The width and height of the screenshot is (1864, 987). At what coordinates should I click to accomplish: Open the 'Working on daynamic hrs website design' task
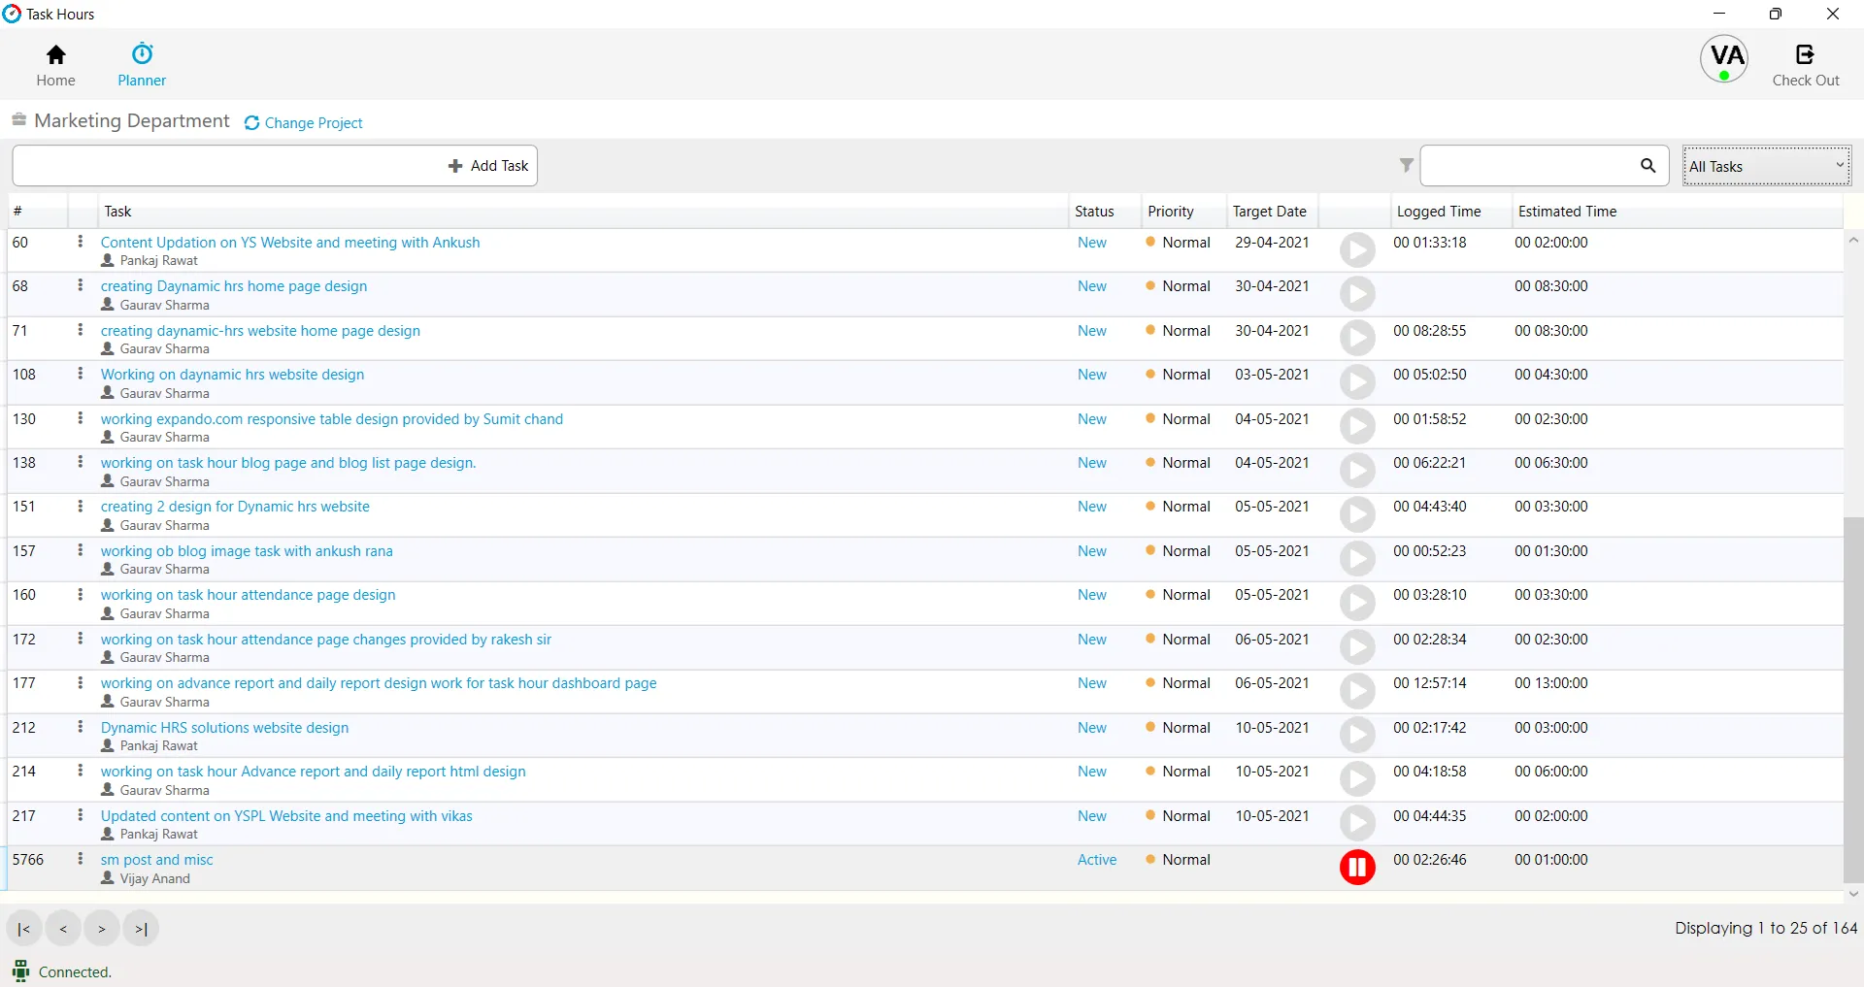tap(232, 374)
